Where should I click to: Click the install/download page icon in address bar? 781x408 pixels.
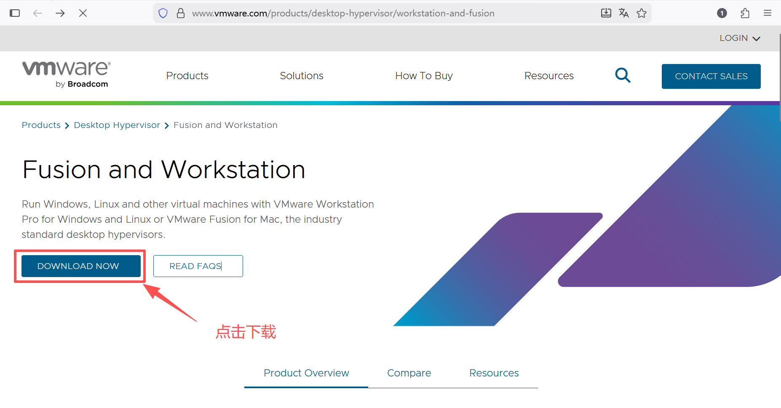click(606, 13)
